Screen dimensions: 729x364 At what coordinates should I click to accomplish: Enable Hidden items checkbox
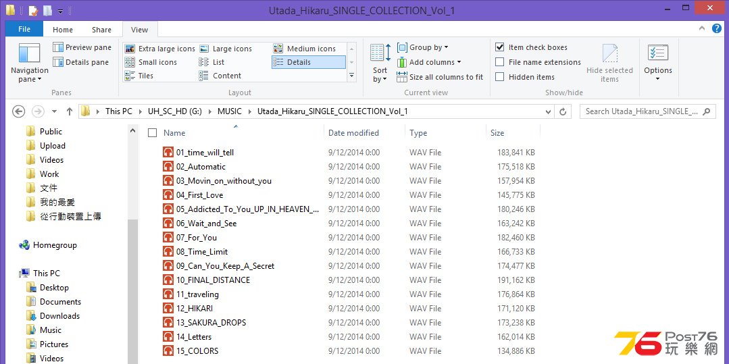pyautogui.click(x=500, y=77)
